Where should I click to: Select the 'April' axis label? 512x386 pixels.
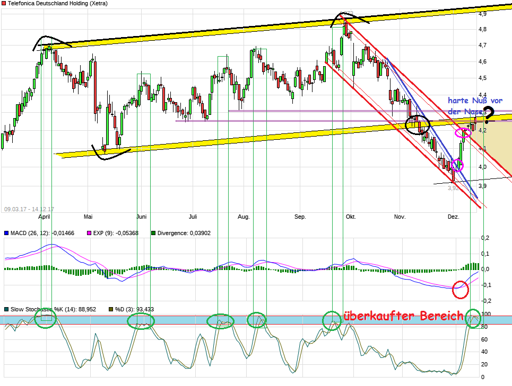[x=44, y=217]
